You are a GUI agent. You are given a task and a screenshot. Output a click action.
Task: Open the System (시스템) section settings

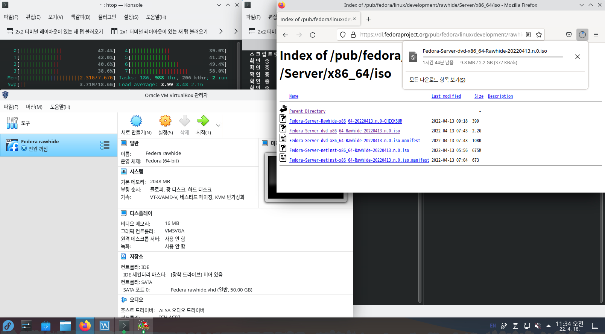[x=137, y=172]
